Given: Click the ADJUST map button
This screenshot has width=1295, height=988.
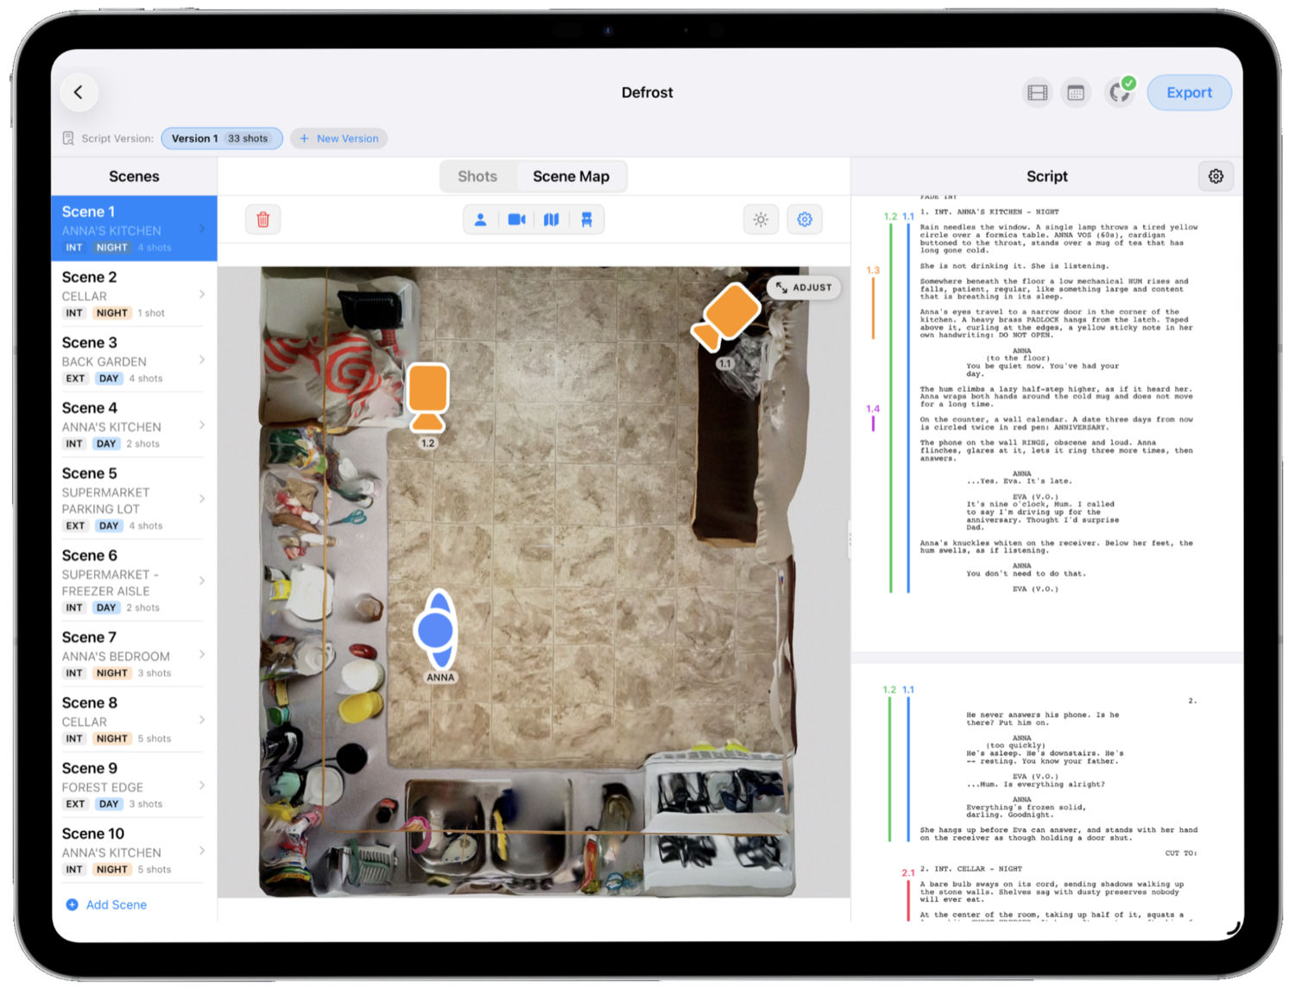Looking at the screenshot, I should point(804,287).
